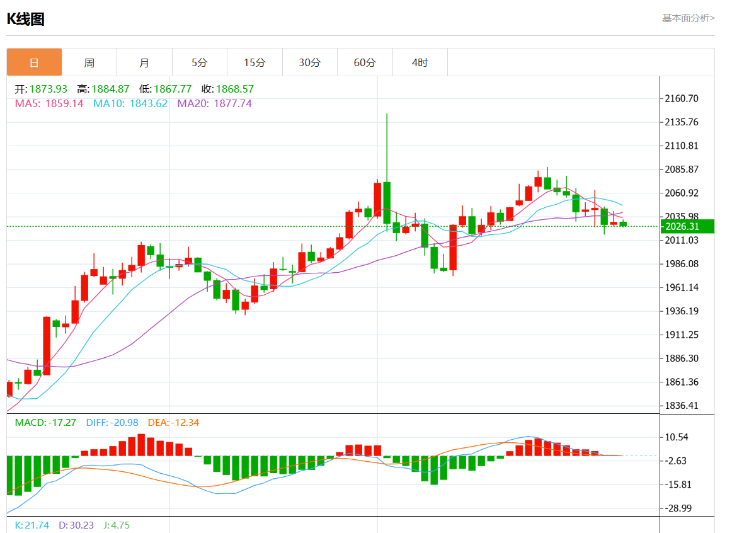The width and height of the screenshot is (732, 533).
Task: Click the 1986.08 price axis label
Action: 682,264
